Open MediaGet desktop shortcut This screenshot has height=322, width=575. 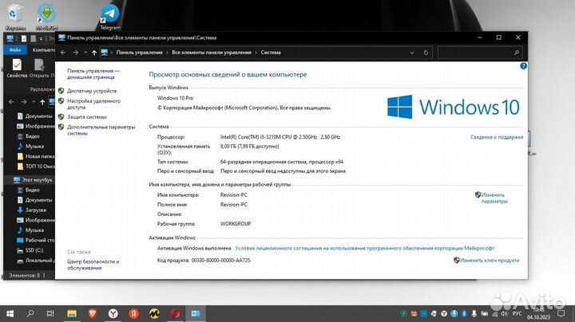pyautogui.click(x=47, y=17)
